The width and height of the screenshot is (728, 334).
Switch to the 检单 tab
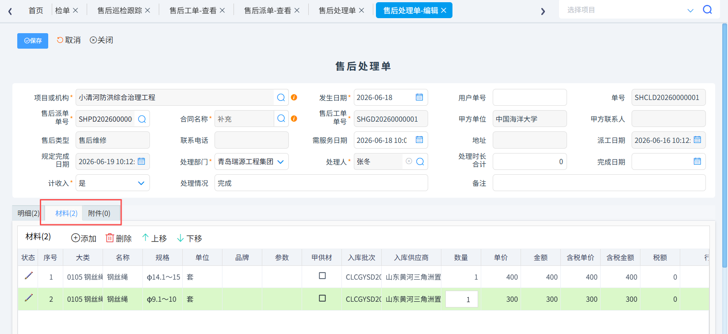tap(62, 10)
